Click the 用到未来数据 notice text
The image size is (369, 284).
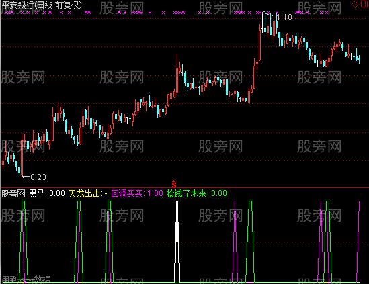click(x=26, y=279)
